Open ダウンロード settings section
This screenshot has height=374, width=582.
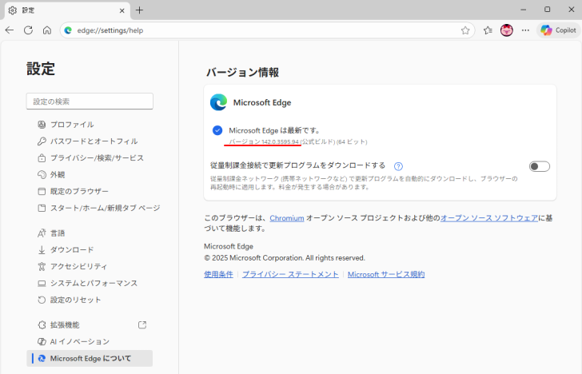tap(66, 250)
